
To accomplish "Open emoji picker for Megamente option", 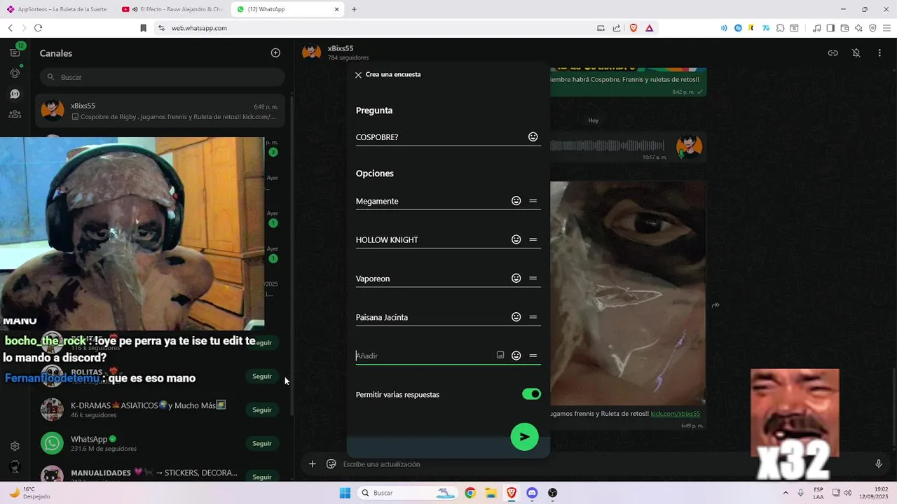I will pos(516,201).
